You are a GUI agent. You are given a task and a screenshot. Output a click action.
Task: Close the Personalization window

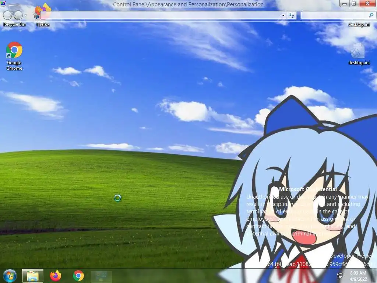pos(367,3)
